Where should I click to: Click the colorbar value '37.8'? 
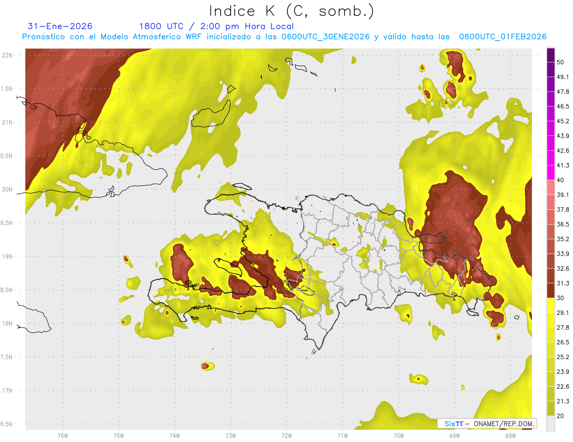[562, 210]
